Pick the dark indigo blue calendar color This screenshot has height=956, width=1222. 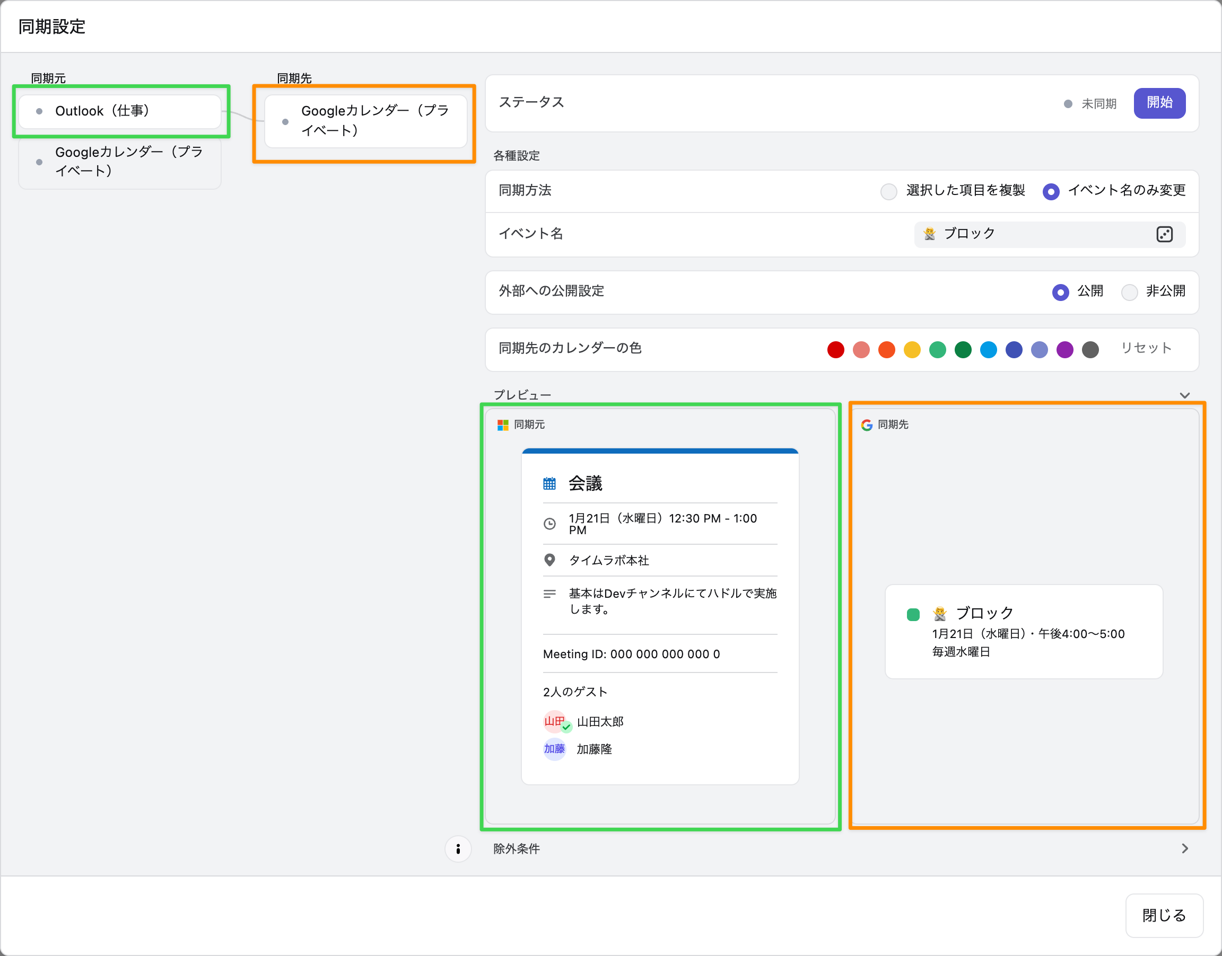[1014, 350]
